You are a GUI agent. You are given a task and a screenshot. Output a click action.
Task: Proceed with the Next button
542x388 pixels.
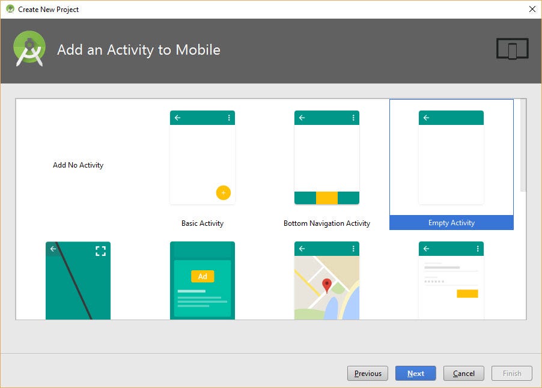[x=415, y=373]
